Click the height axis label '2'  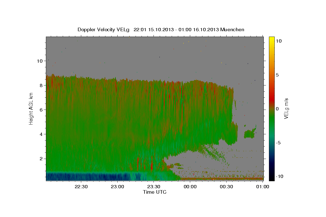41,159
